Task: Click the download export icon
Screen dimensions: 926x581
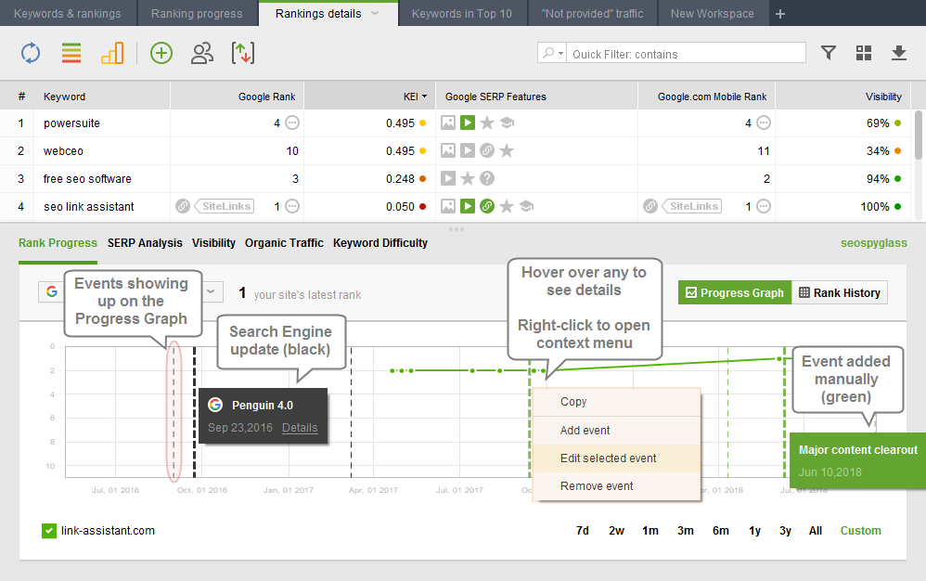Action: coord(899,53)
